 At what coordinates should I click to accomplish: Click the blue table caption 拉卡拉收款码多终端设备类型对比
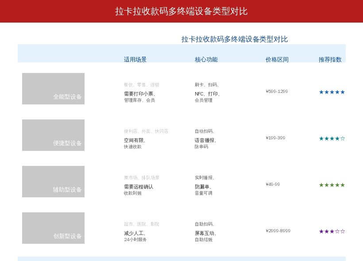pyautogui.click(x=235, y=39)
